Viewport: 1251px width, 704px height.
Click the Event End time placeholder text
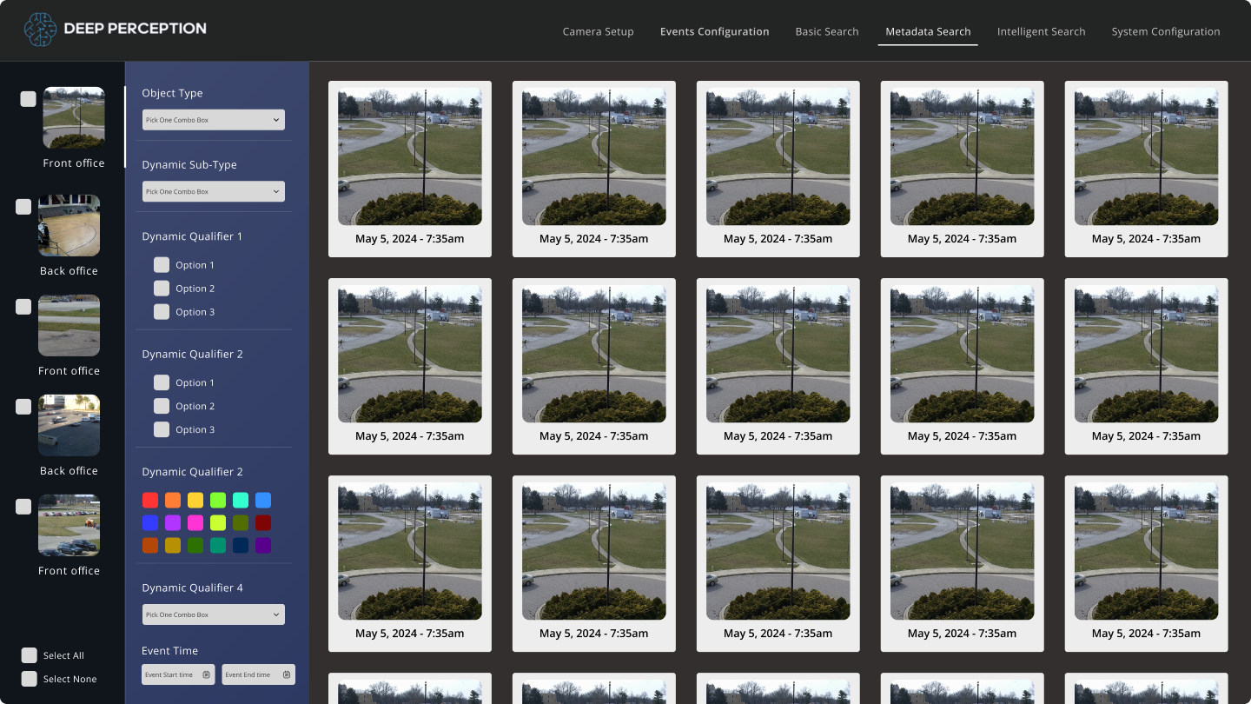pos(248,674)
